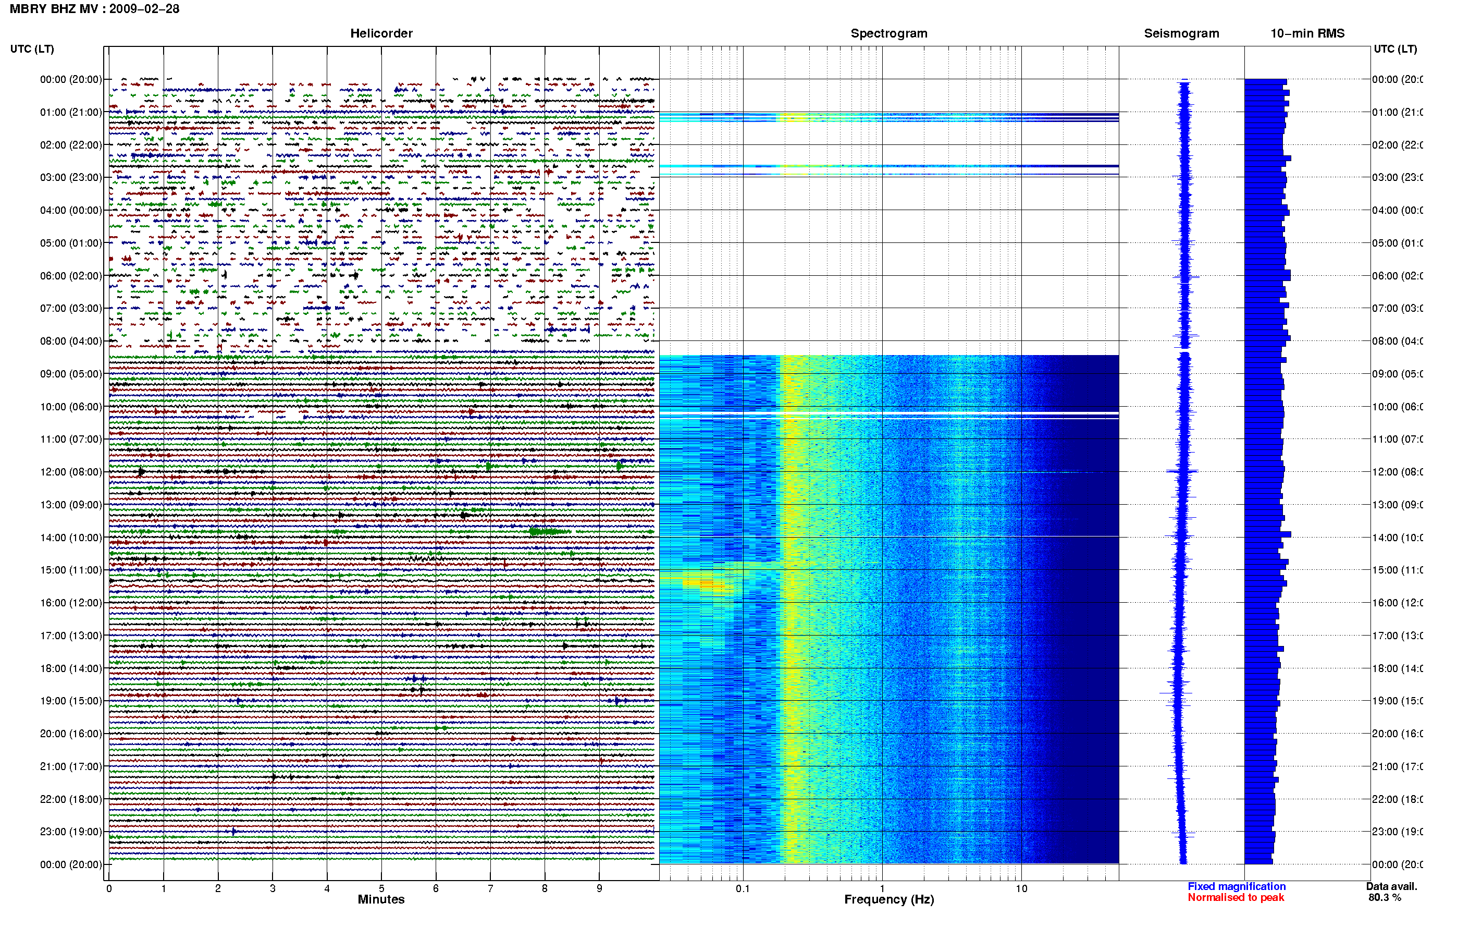Click the '80.3 %' data availability value
This screenshot has height=927, width=1482.
click(x=1385, y=898)
